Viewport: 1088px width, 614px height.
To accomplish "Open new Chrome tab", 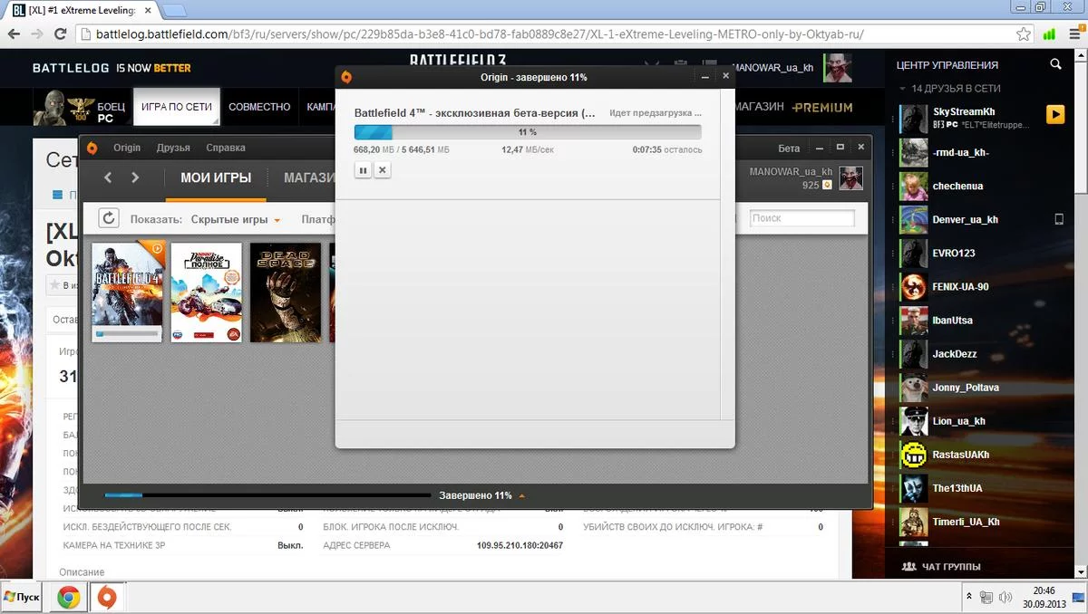I will click(x=175, y=11).
